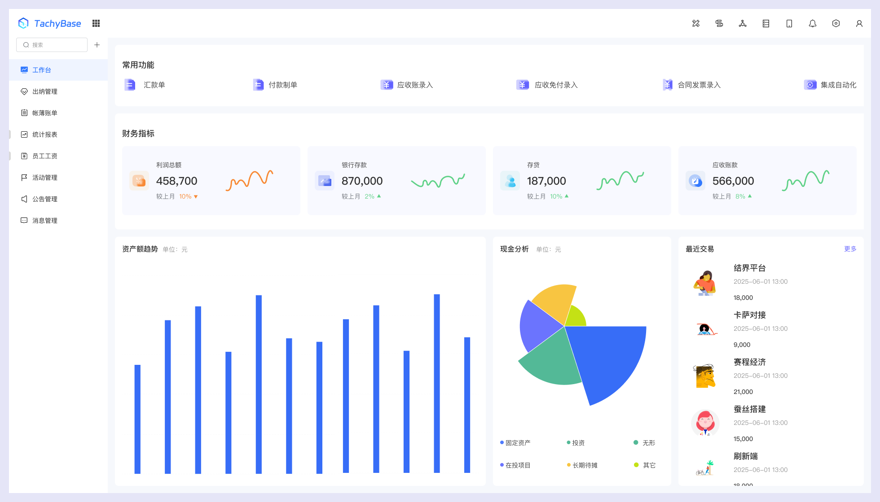Open the hexagon settings icon
Viewport: 880px width, 502px height.
[x=836, y=23]
